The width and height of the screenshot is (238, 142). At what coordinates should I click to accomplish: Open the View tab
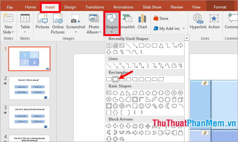(196, 7)
